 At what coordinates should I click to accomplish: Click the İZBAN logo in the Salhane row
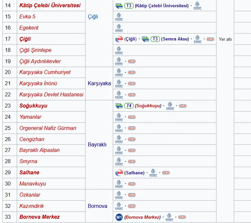coord(119,173)
